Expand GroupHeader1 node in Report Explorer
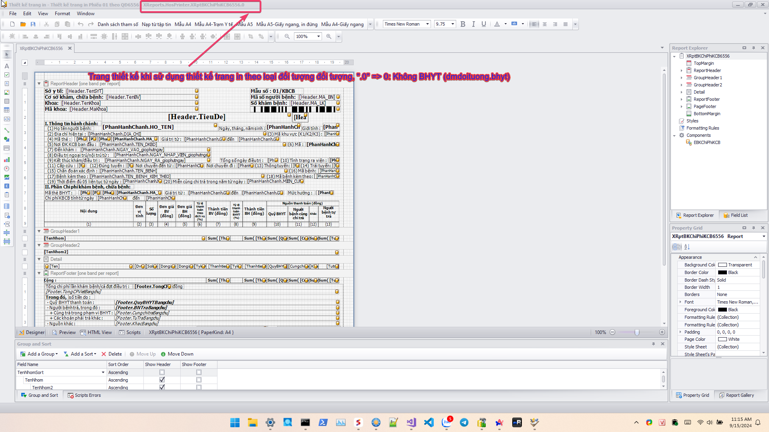The width and height of the screenshot is (769, 432). (682, 78)
